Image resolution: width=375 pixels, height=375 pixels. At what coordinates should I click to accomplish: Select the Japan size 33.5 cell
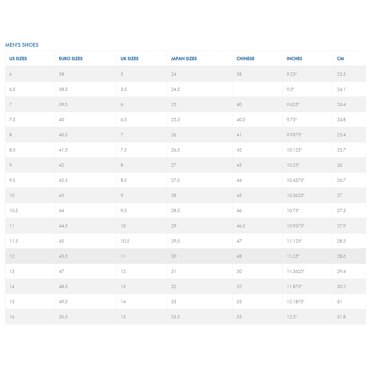[200, 316]
